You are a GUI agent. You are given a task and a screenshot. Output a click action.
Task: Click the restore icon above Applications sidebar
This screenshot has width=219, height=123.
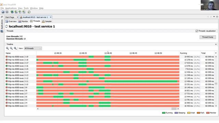(2, 17)
